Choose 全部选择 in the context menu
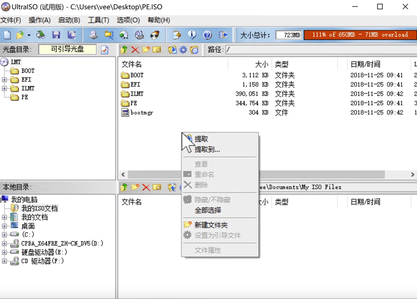Viewport: 417px width, 299px height. coord(220,210)
